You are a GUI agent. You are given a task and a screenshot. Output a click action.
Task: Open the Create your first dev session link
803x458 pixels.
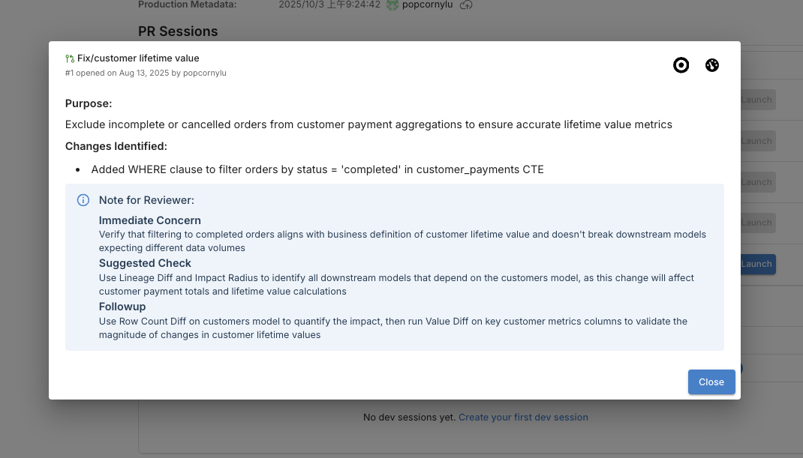(523, 417)
